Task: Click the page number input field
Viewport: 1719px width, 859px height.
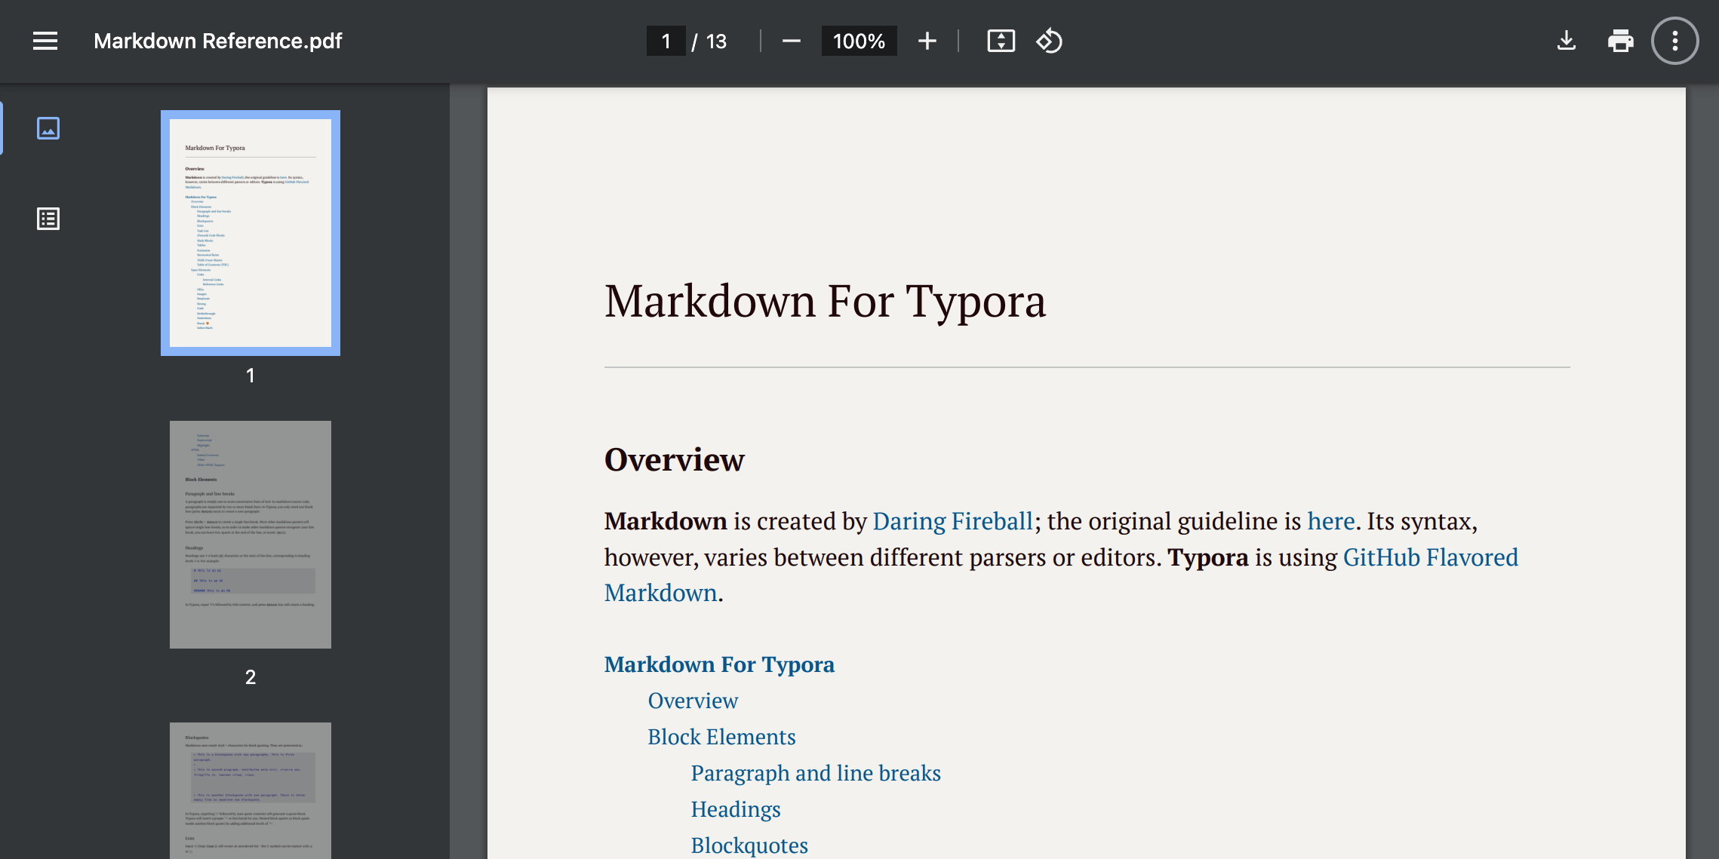Action: 666,41
